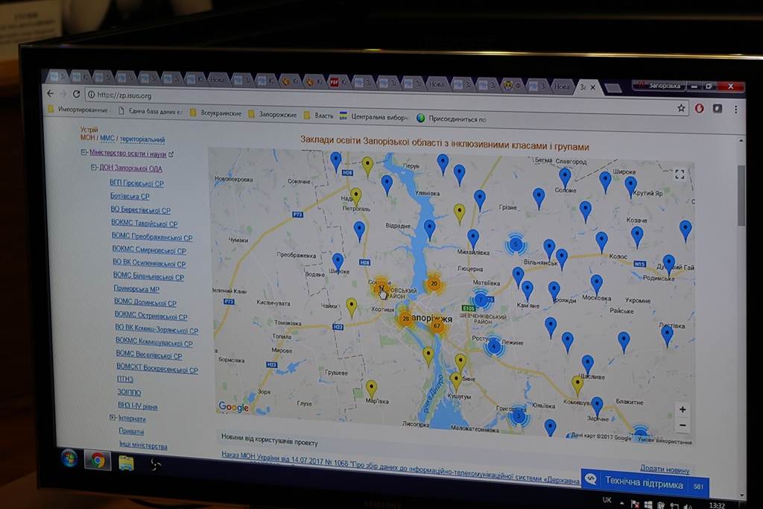The image size is (763, 509).
Task: Click yellow pin near Кушугум
Action: pyautogui.click(x=455, y=382)
